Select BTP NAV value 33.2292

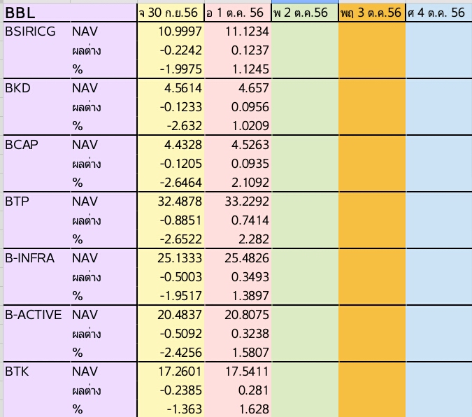click(238, 202)
